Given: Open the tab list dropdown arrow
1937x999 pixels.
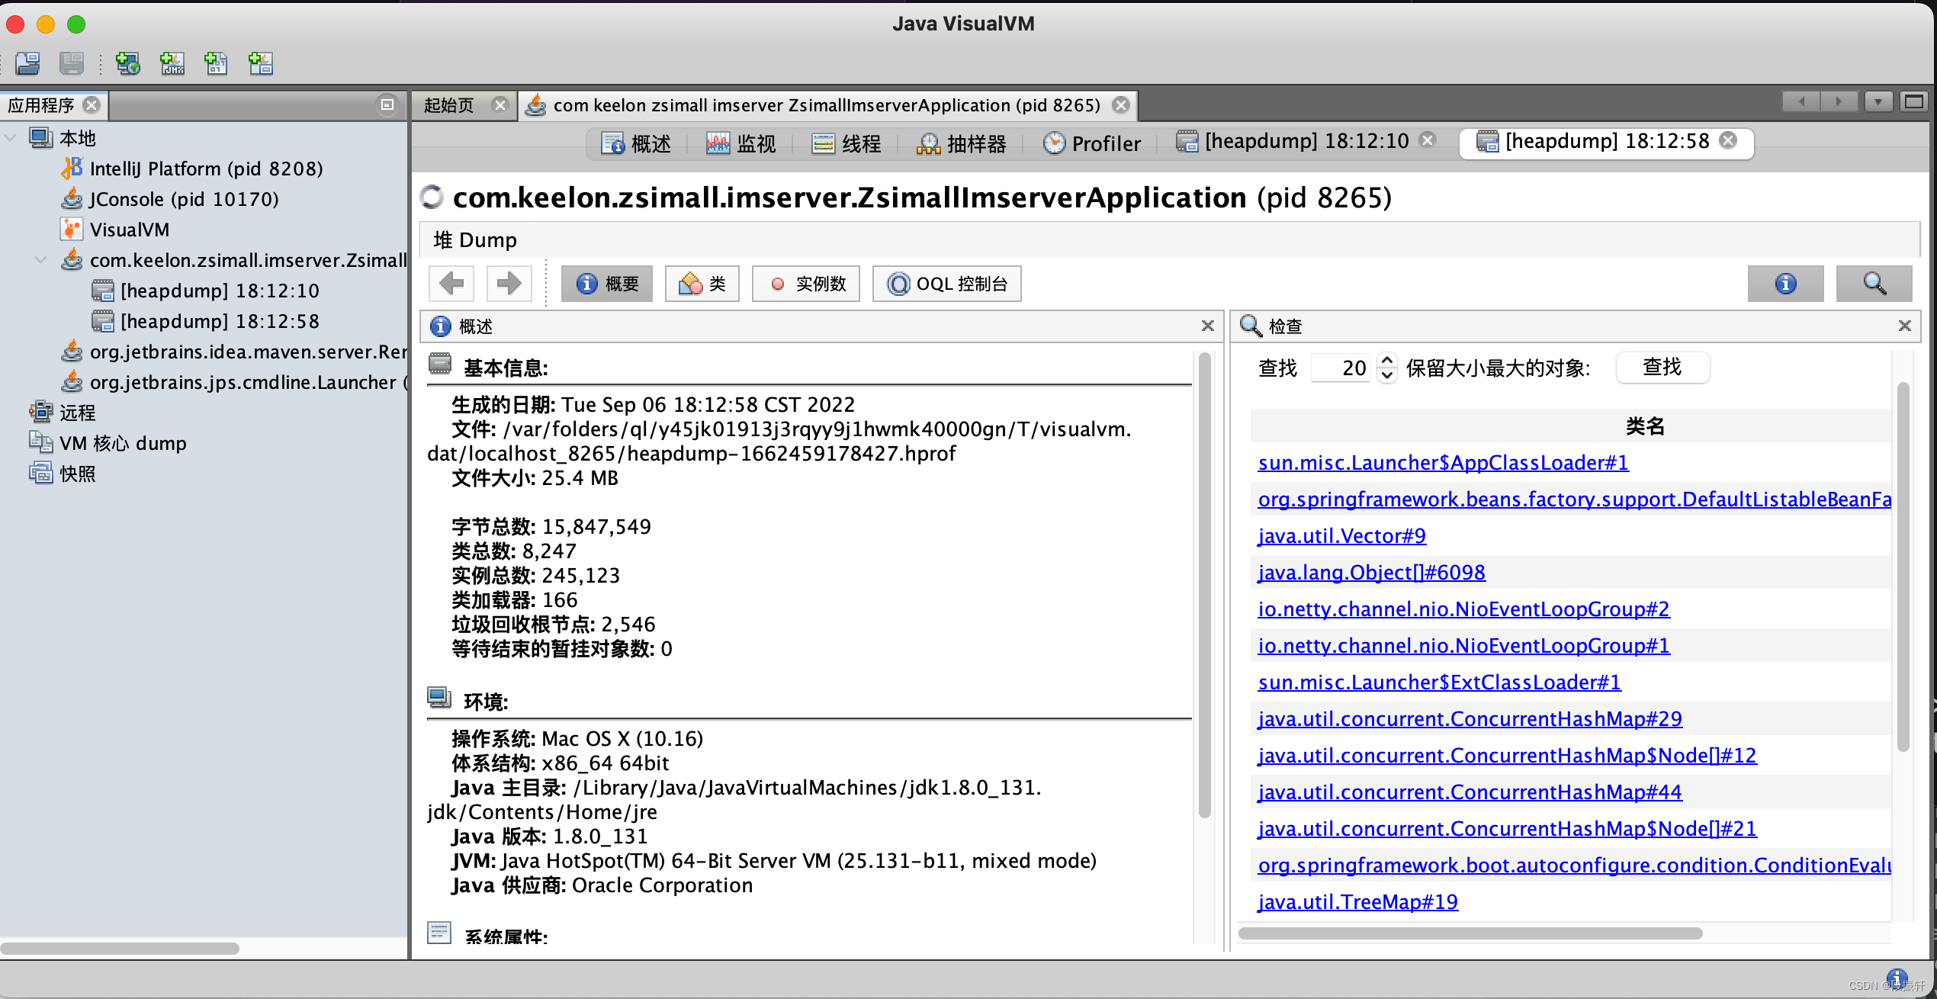Looking at the screenshot, I should pyautogui.click(x=1878, y=101).
